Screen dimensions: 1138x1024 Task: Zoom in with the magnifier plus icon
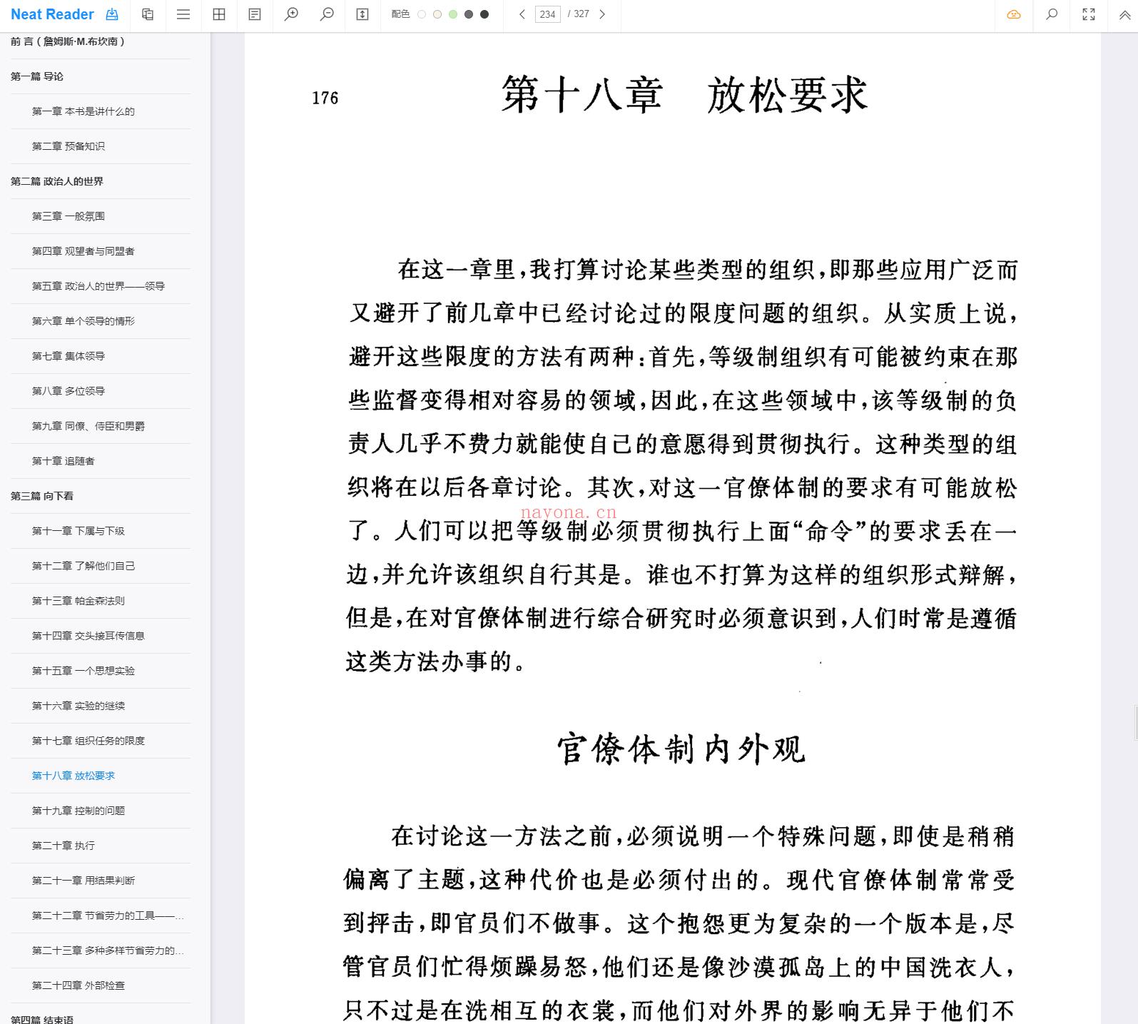click(x=291, y=14)
